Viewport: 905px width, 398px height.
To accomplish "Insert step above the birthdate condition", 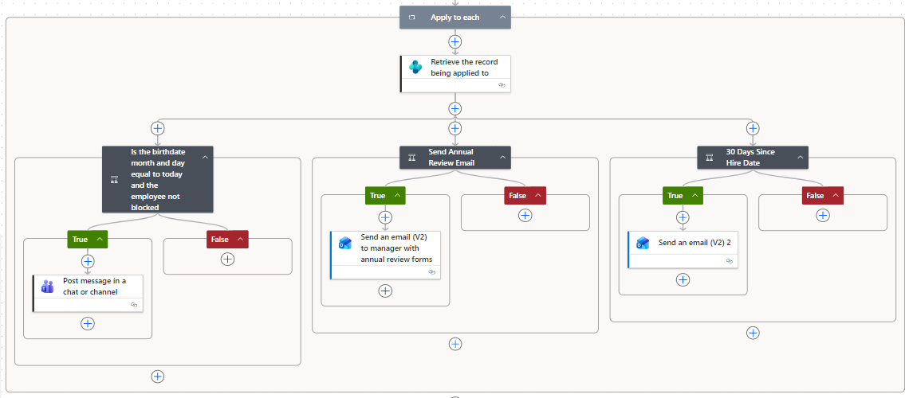I will click(x=158, y=128).
